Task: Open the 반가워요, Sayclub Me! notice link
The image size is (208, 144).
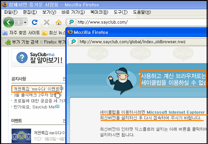Action: click(x=34, y=107)
